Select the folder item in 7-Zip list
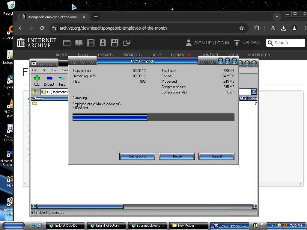The width and height of the screenshot is (307, 230). pos(35,103)
